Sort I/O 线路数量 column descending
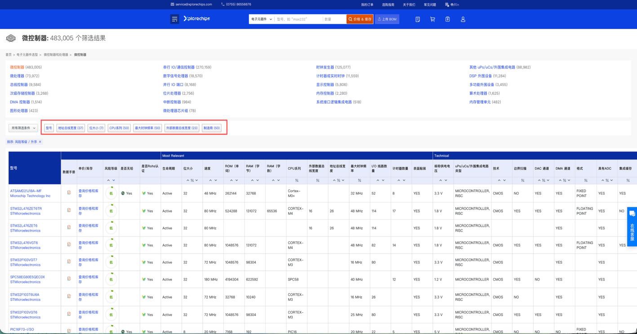Image resolution: width=637 pixels, height=334 pixels. (x=384, y=180)
